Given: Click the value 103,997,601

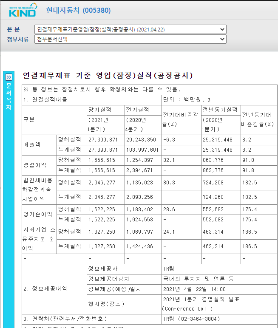Looking at the screenshot, I should tap(142, 150).
